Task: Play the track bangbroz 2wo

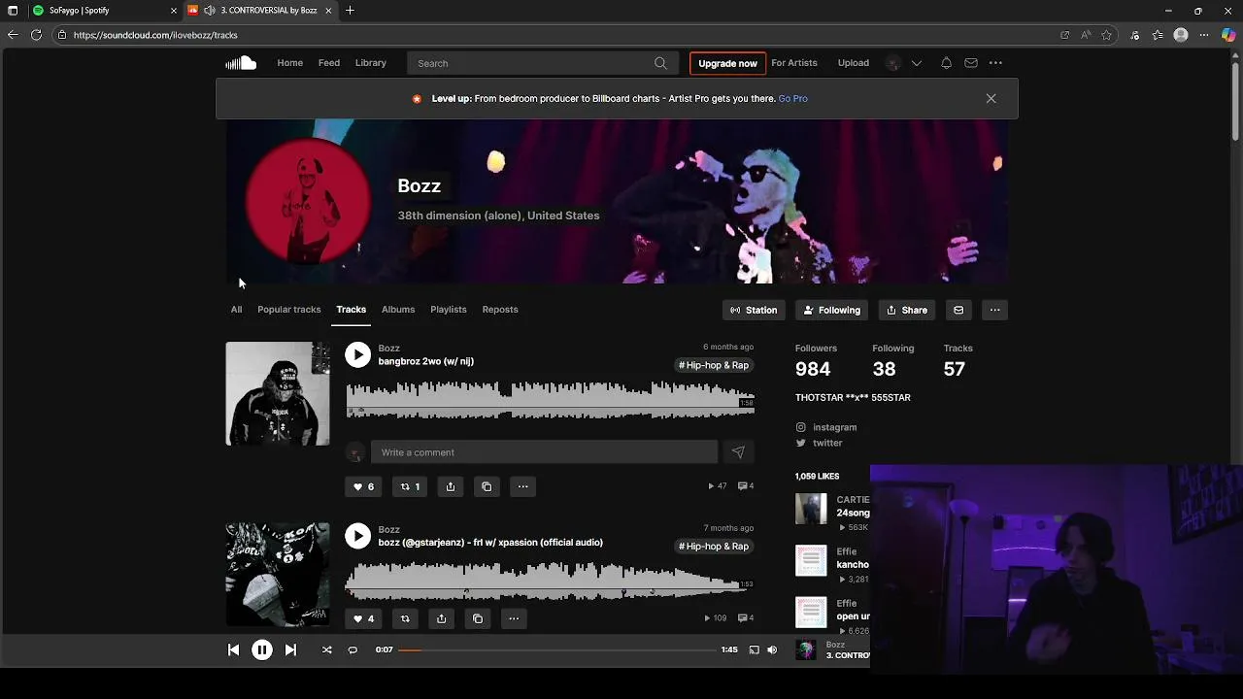Action: (x=358, y=355)
